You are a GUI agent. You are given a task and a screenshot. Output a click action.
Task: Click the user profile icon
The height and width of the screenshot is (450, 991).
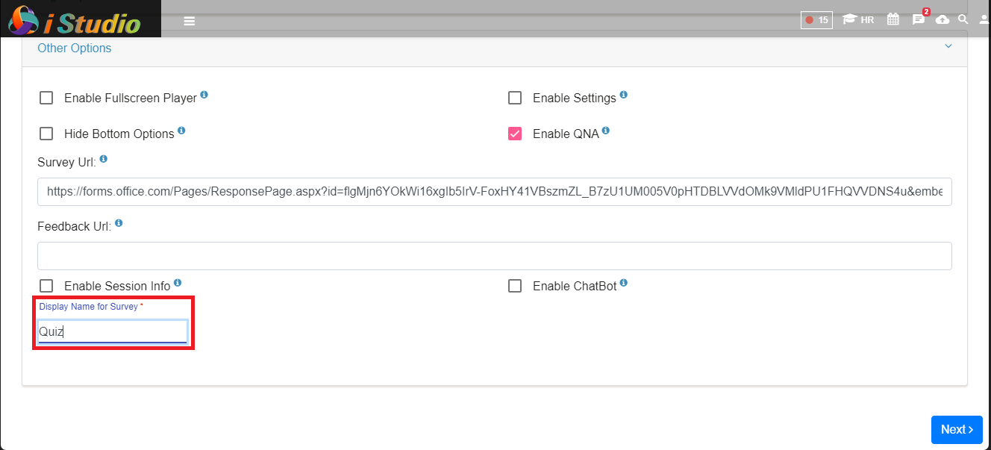pos(984,19)
